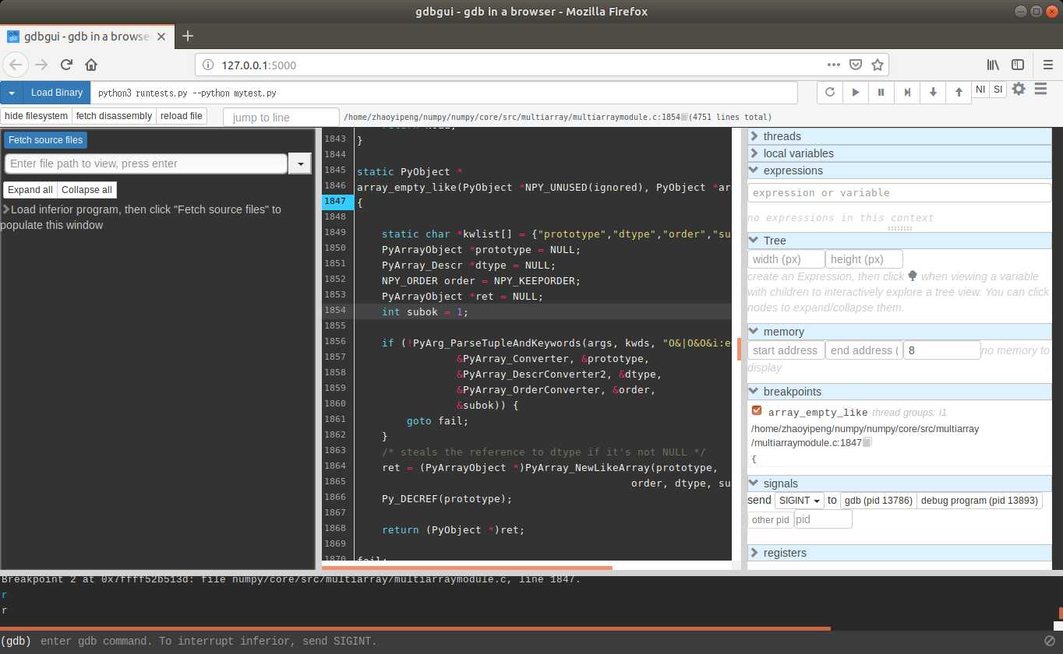The width and height of the screenshot is (1063, 654).
Task: Open the Firefox application menu
Action: click(1047, 65)
